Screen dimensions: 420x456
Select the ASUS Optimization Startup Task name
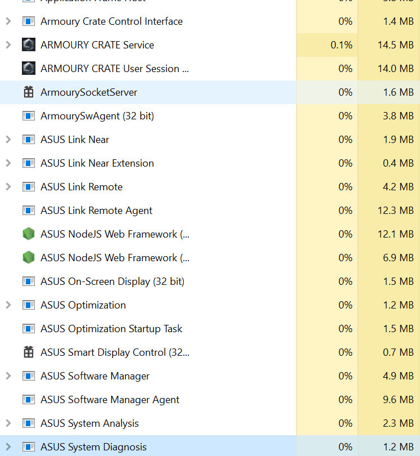point(111,329)
